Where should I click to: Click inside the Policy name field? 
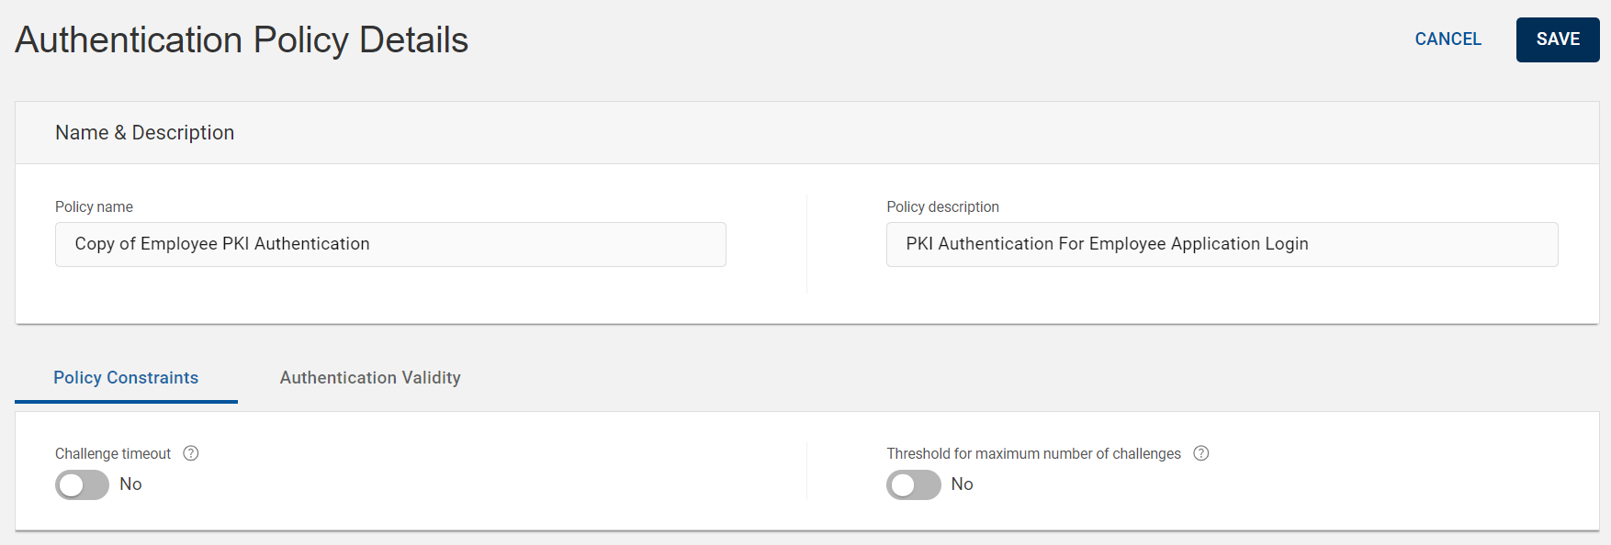[x=390, y=244]
